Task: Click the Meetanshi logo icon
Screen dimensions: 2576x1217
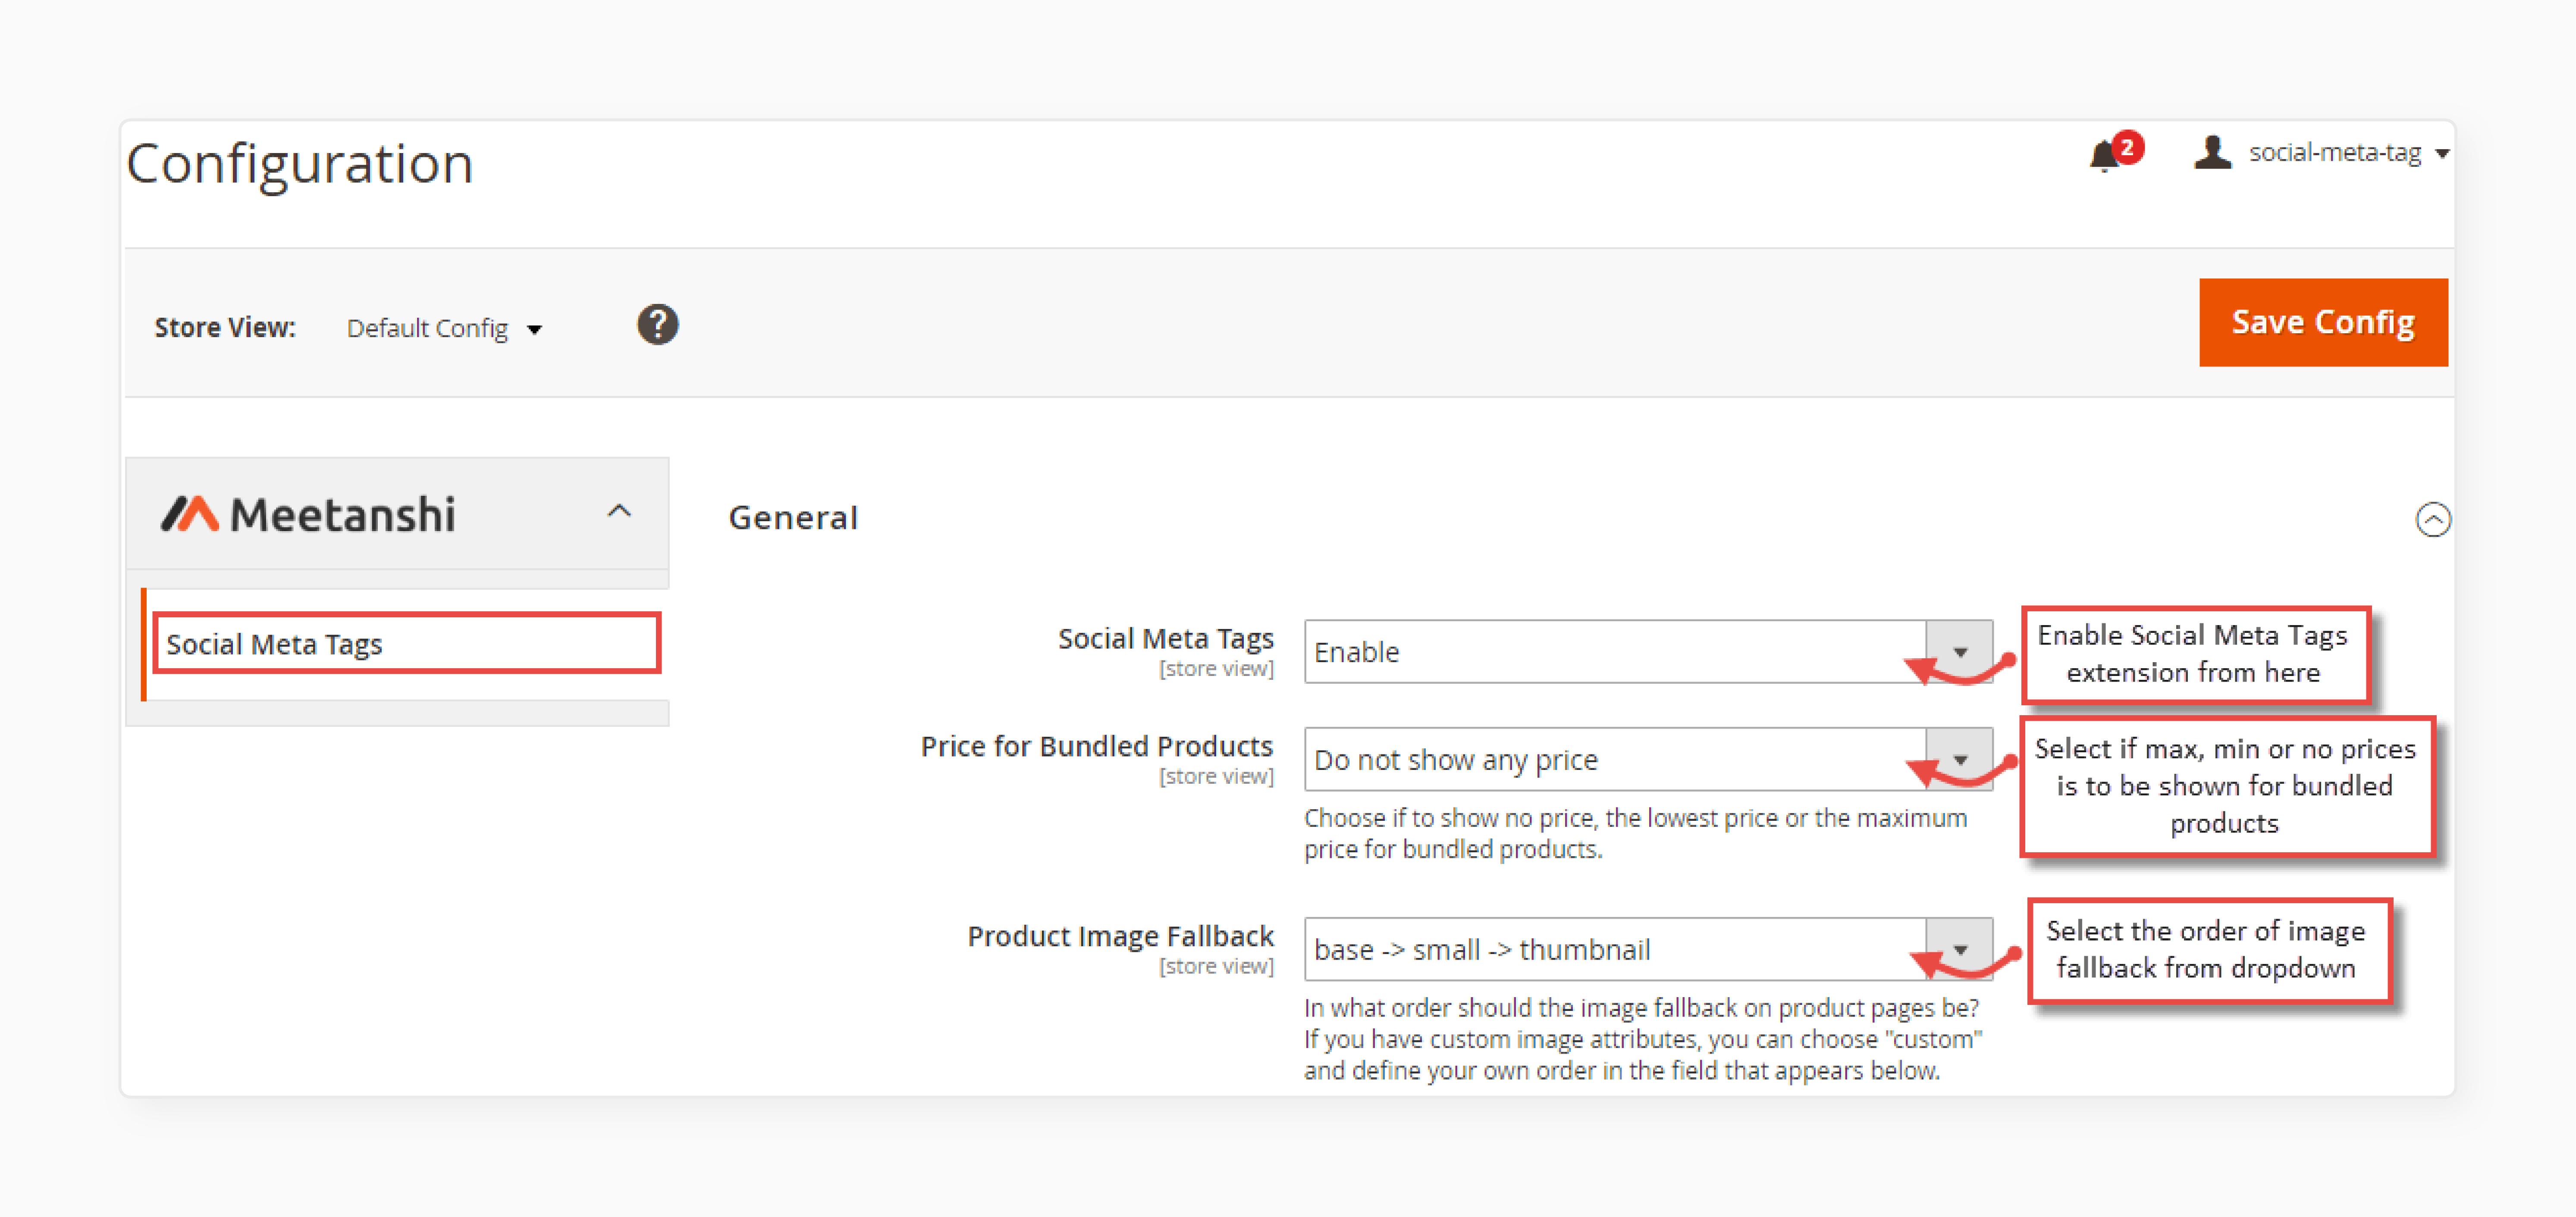Action: (190, 514)
